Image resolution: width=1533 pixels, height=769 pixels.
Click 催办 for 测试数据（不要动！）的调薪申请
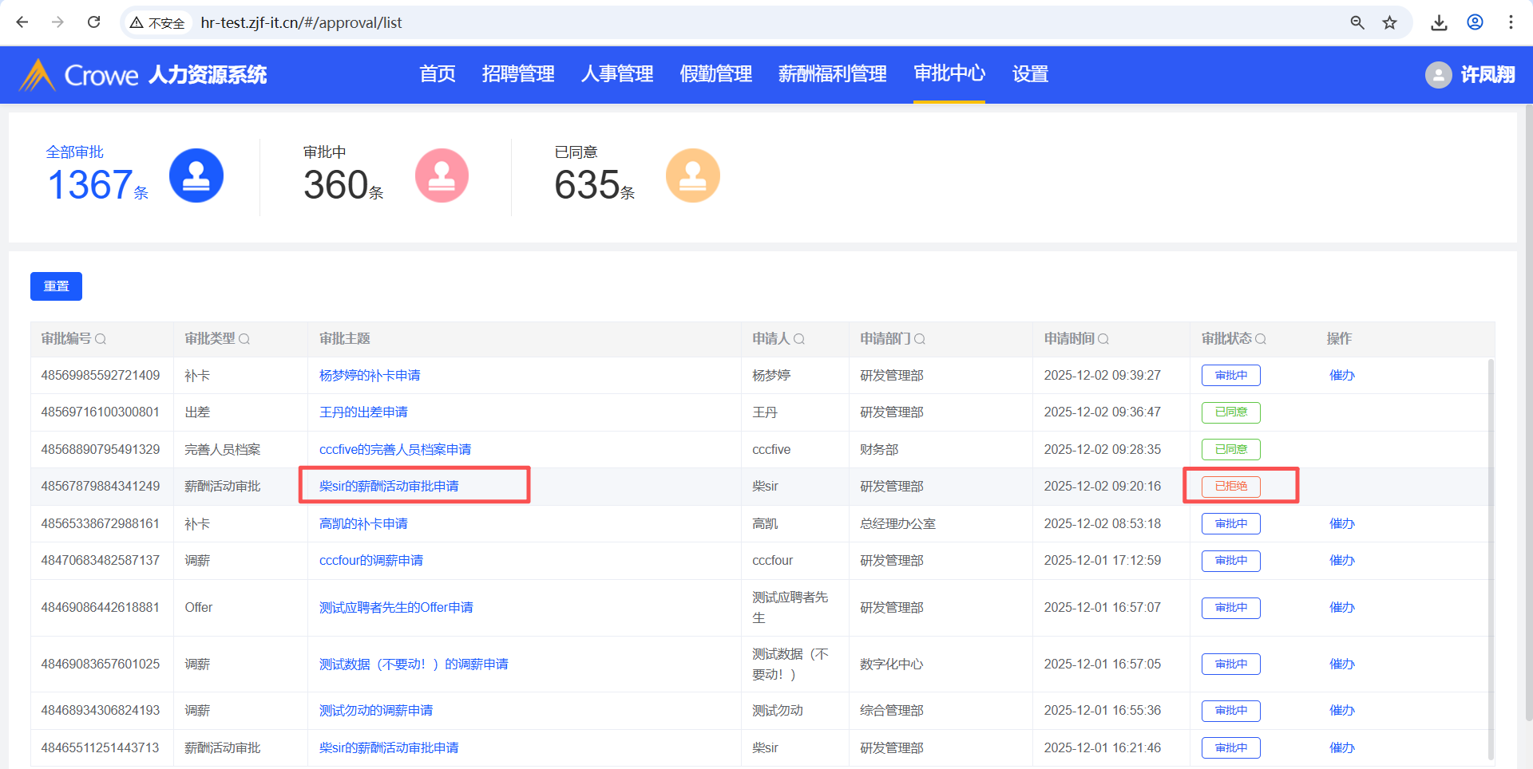click(x=1342, y=664)
